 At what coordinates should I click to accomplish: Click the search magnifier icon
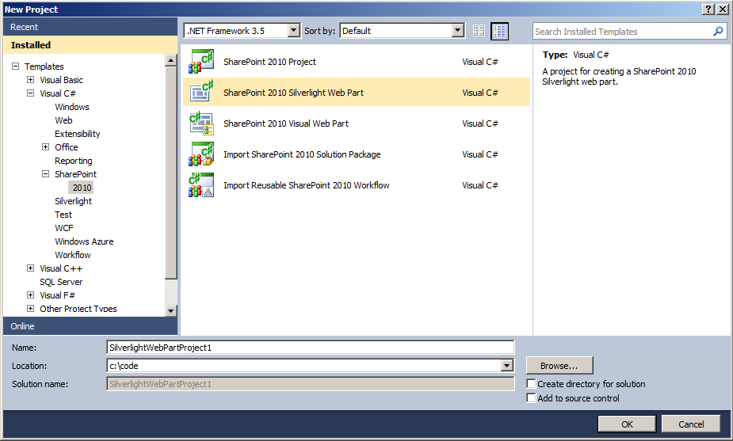point(718,32)
